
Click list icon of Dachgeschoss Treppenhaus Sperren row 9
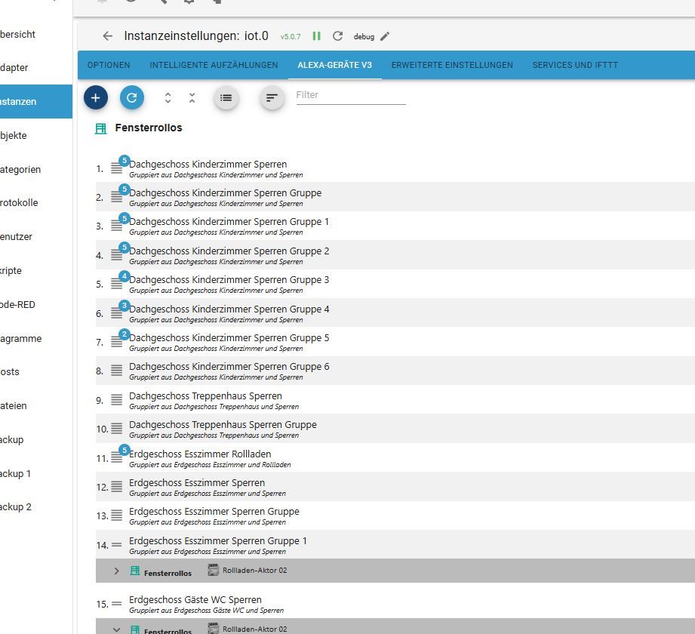116,400
